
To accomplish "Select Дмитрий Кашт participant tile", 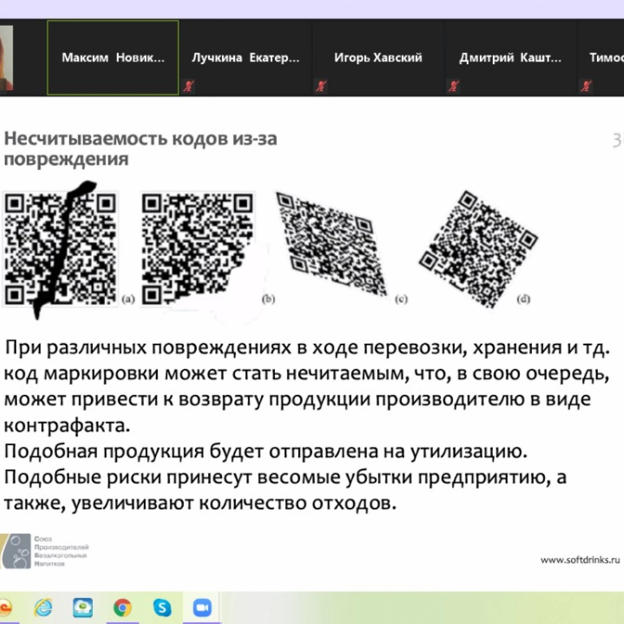I will [510, 58].
